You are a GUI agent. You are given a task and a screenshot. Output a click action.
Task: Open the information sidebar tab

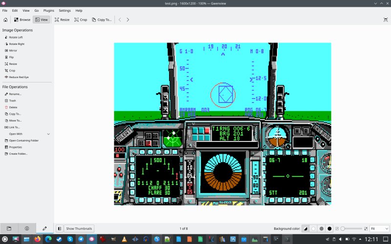tap(27, 228)
